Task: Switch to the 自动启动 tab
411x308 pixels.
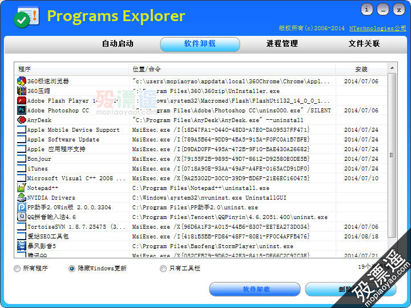Action: coord(118,43)
